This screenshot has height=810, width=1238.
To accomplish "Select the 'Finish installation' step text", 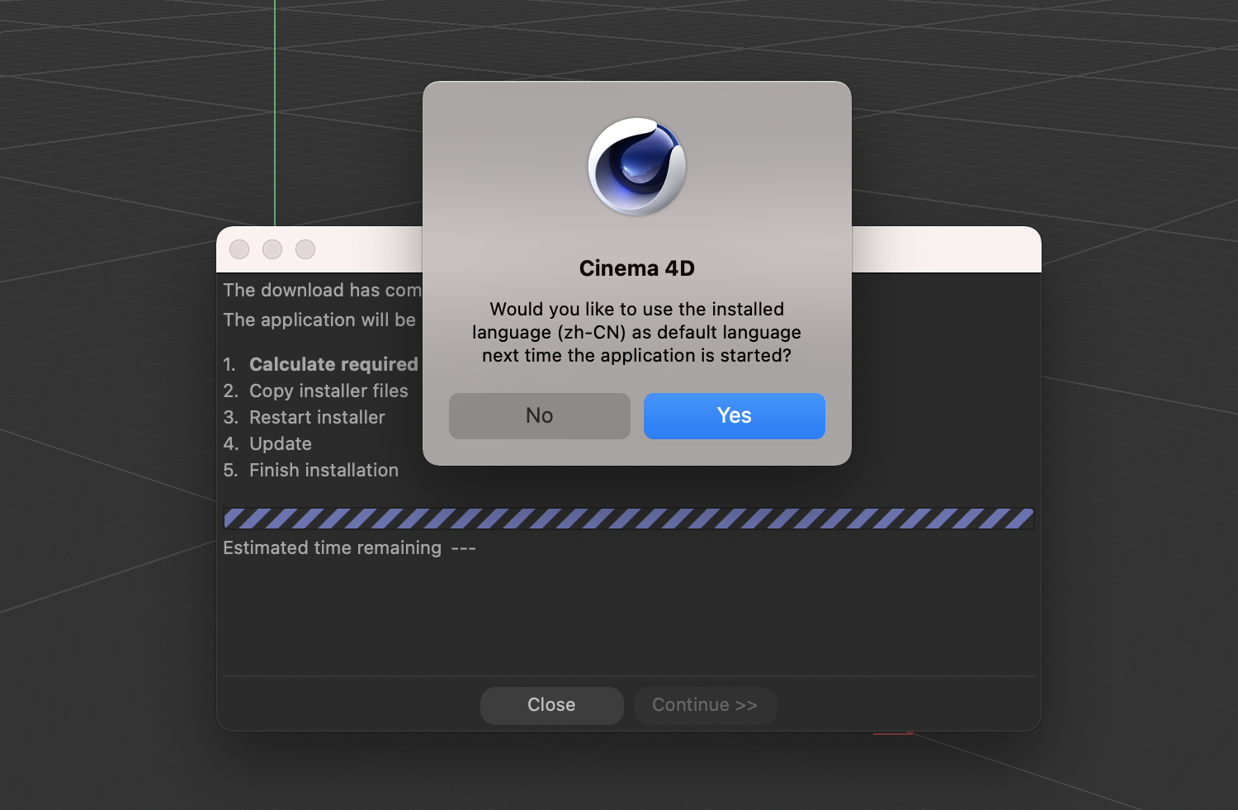I will pyautogui.click(x=324, y=470).
